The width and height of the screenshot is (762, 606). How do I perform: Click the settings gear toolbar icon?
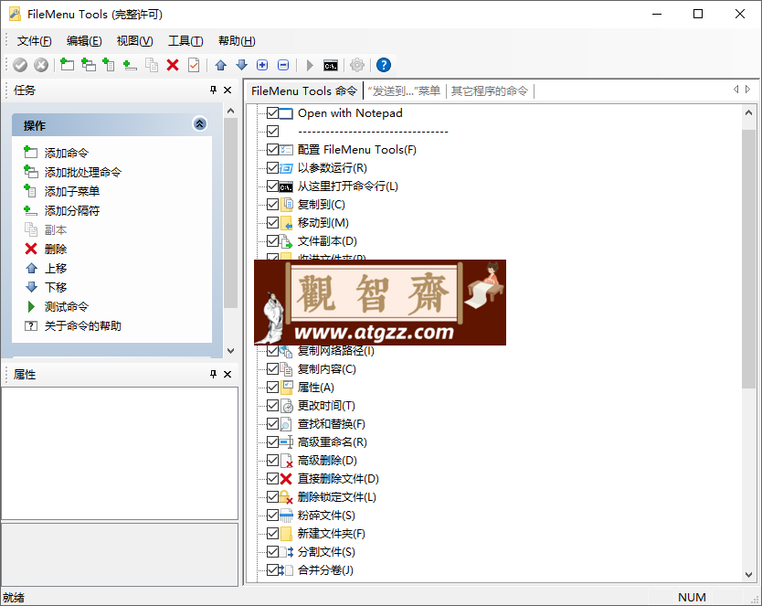357,65
